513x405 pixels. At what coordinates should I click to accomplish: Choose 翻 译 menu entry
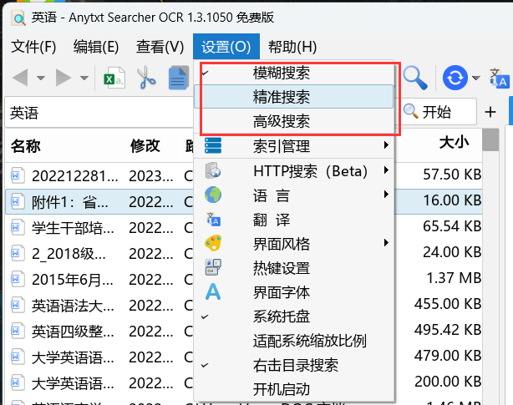294,220
